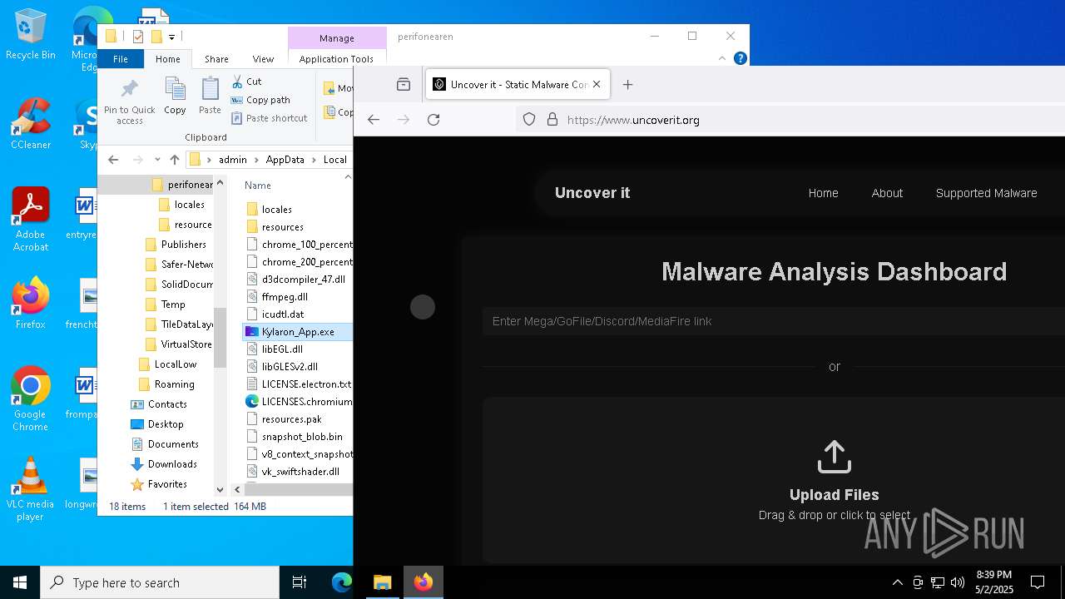Select Kylaron_App.exe file

(x=298, y=331)
